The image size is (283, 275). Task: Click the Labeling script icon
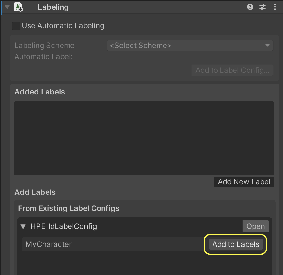(x=19, y=7)
